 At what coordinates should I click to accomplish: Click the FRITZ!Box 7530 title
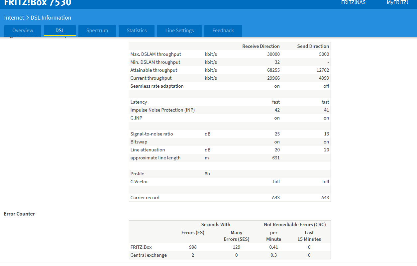[38, 3]
